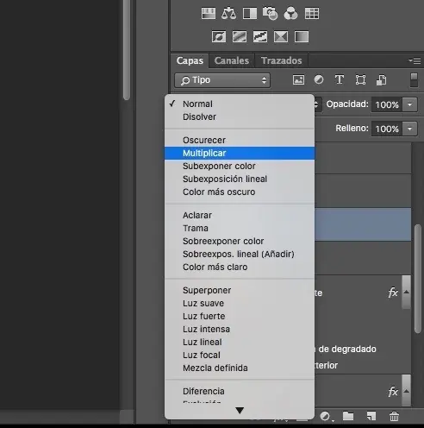Choose Aclarar blend mode
This screenshot has height=428, width=424.
coord(240,215)
